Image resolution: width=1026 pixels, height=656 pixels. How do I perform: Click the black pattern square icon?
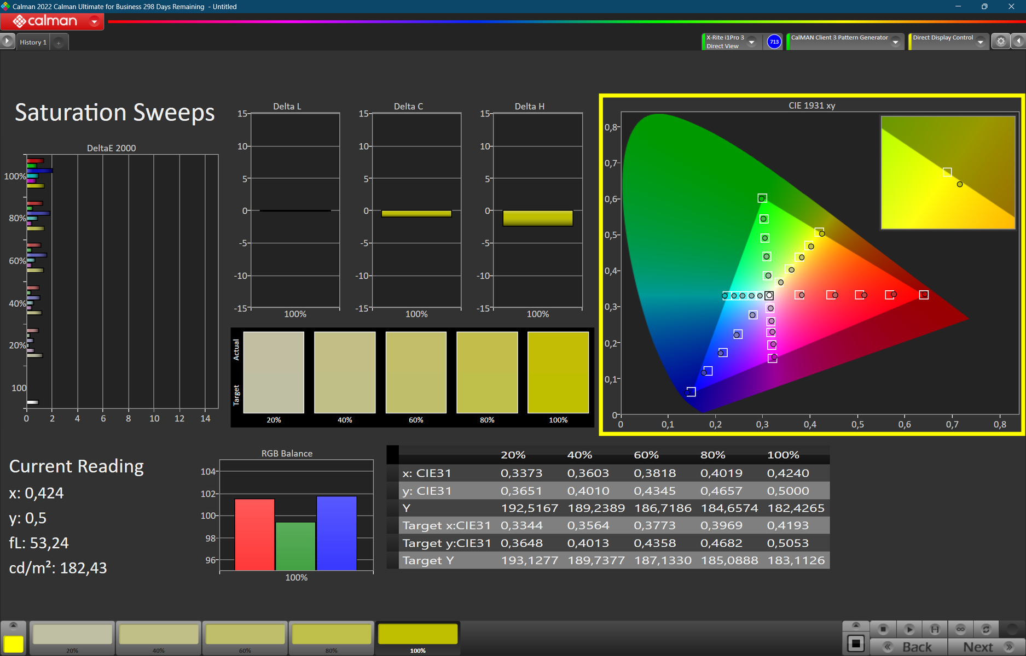pyautogui.click(x=856, y=643)
